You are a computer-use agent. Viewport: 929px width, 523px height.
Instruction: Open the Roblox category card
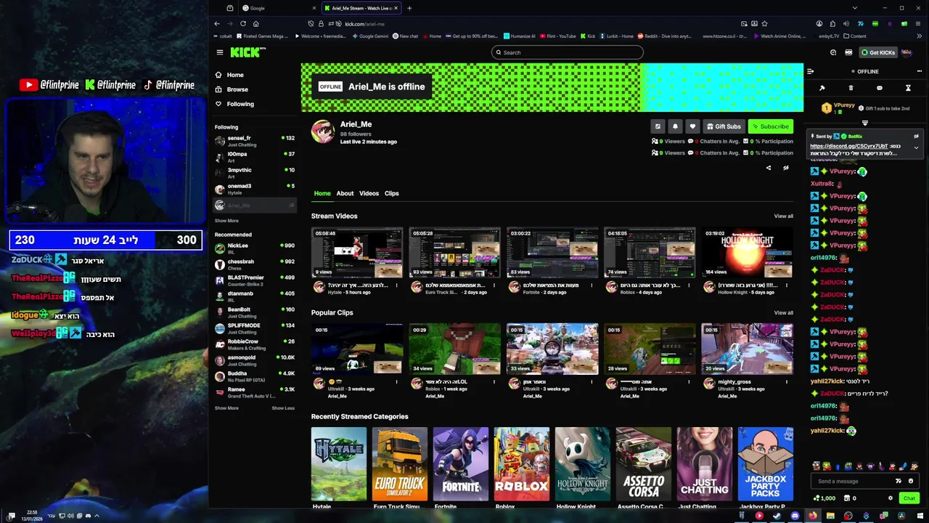point(522,464)
